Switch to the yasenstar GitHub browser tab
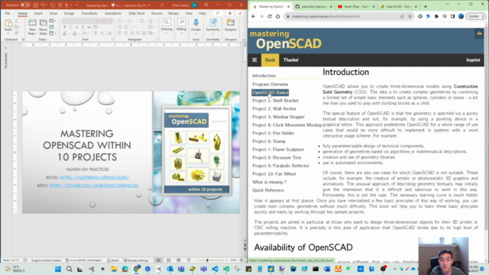 tap(313, 7)
